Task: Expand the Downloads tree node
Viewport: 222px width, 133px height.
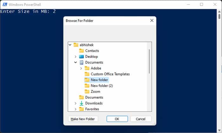Action: [75, 103]
